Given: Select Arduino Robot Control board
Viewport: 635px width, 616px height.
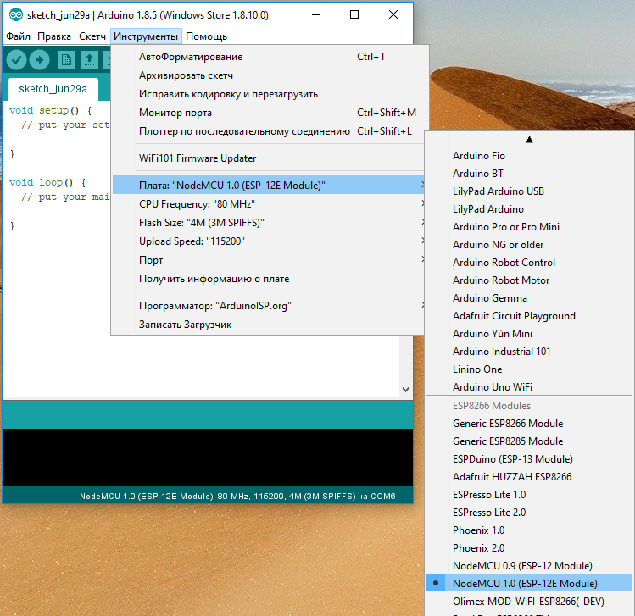Looking at the screenshot, I should tap(529, 263).
